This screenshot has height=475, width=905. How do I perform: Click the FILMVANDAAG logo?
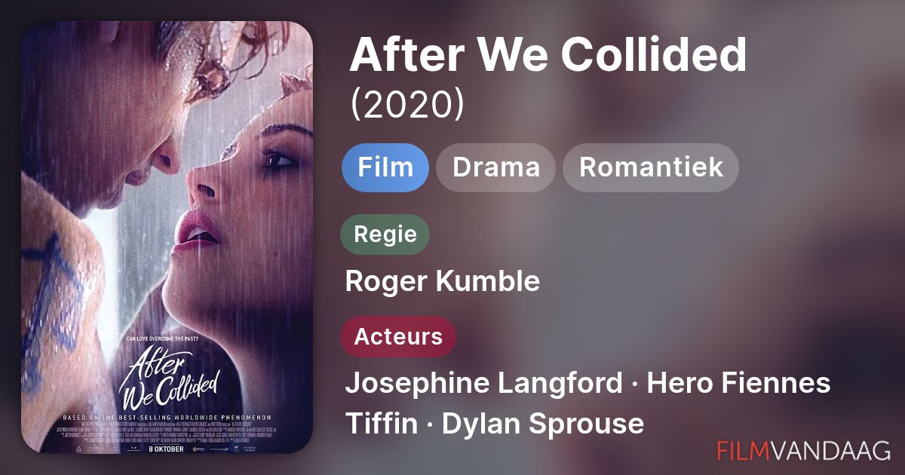804,451
